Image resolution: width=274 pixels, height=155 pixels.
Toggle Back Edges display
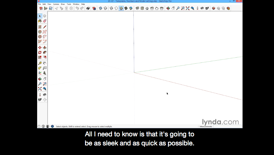pyautogui.click(x=105, y=8)
